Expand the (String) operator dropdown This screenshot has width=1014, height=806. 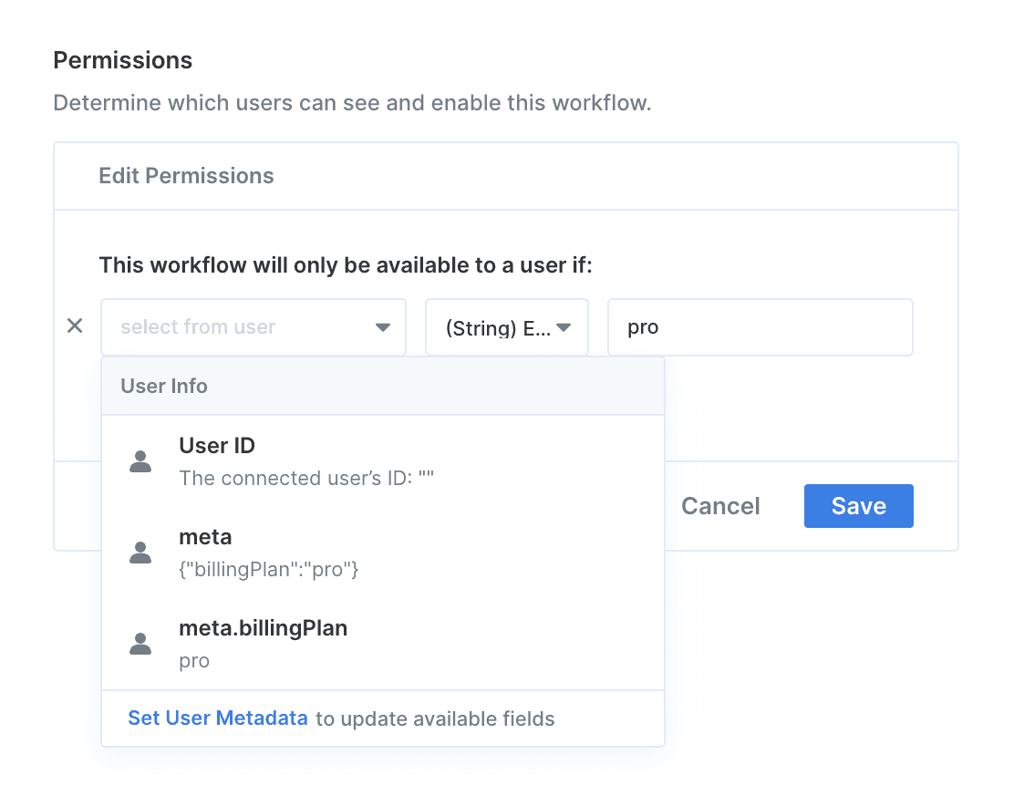tap(498, 327)
